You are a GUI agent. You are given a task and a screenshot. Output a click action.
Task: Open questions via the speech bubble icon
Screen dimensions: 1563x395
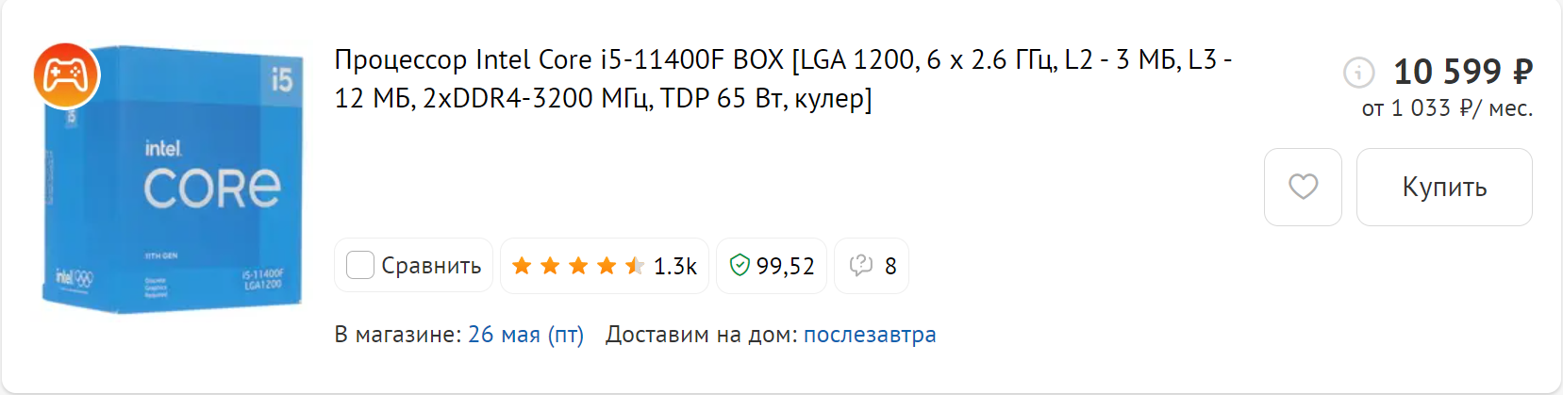point(860,266)
